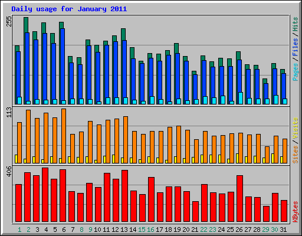Select day 23 label on x-axis

pyautogui.click(x=212, y=230)
